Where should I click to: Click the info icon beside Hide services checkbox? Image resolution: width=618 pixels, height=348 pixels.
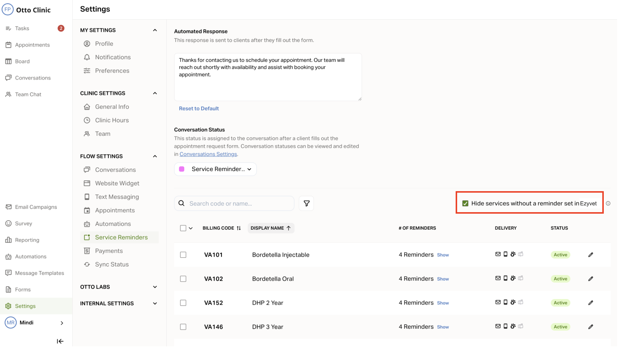coord(608,204)
